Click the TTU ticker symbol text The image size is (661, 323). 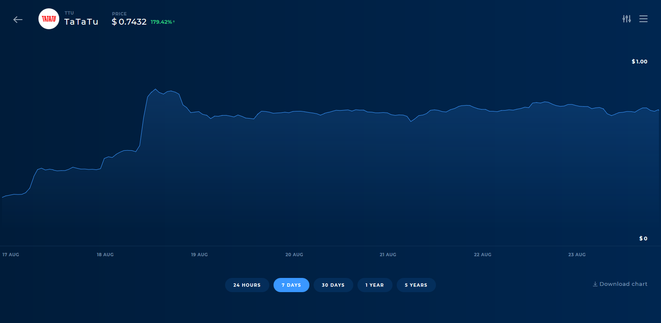[69, 13]
